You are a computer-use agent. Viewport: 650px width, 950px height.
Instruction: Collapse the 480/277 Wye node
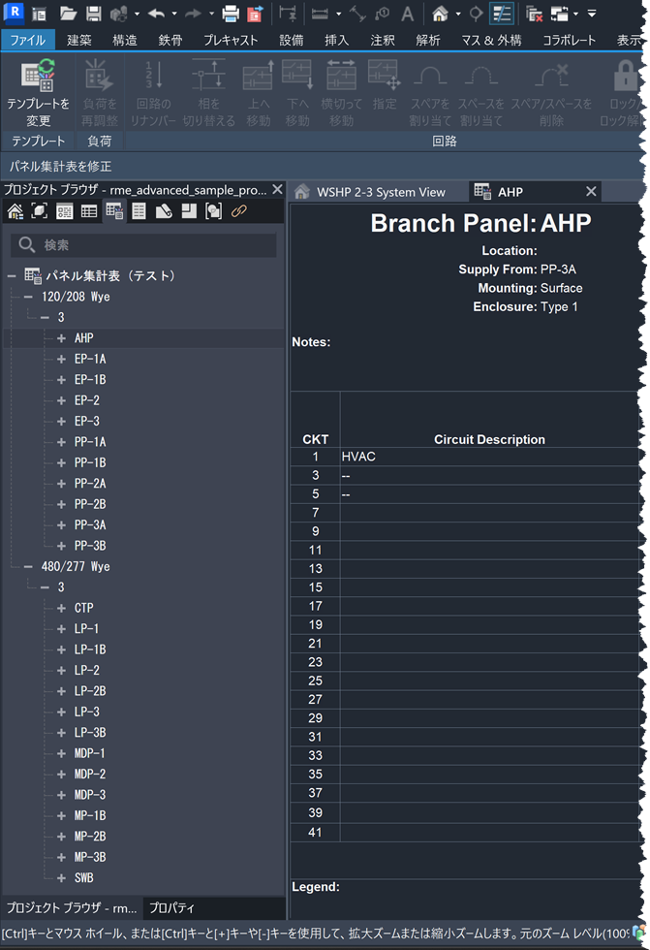[28, 567]
